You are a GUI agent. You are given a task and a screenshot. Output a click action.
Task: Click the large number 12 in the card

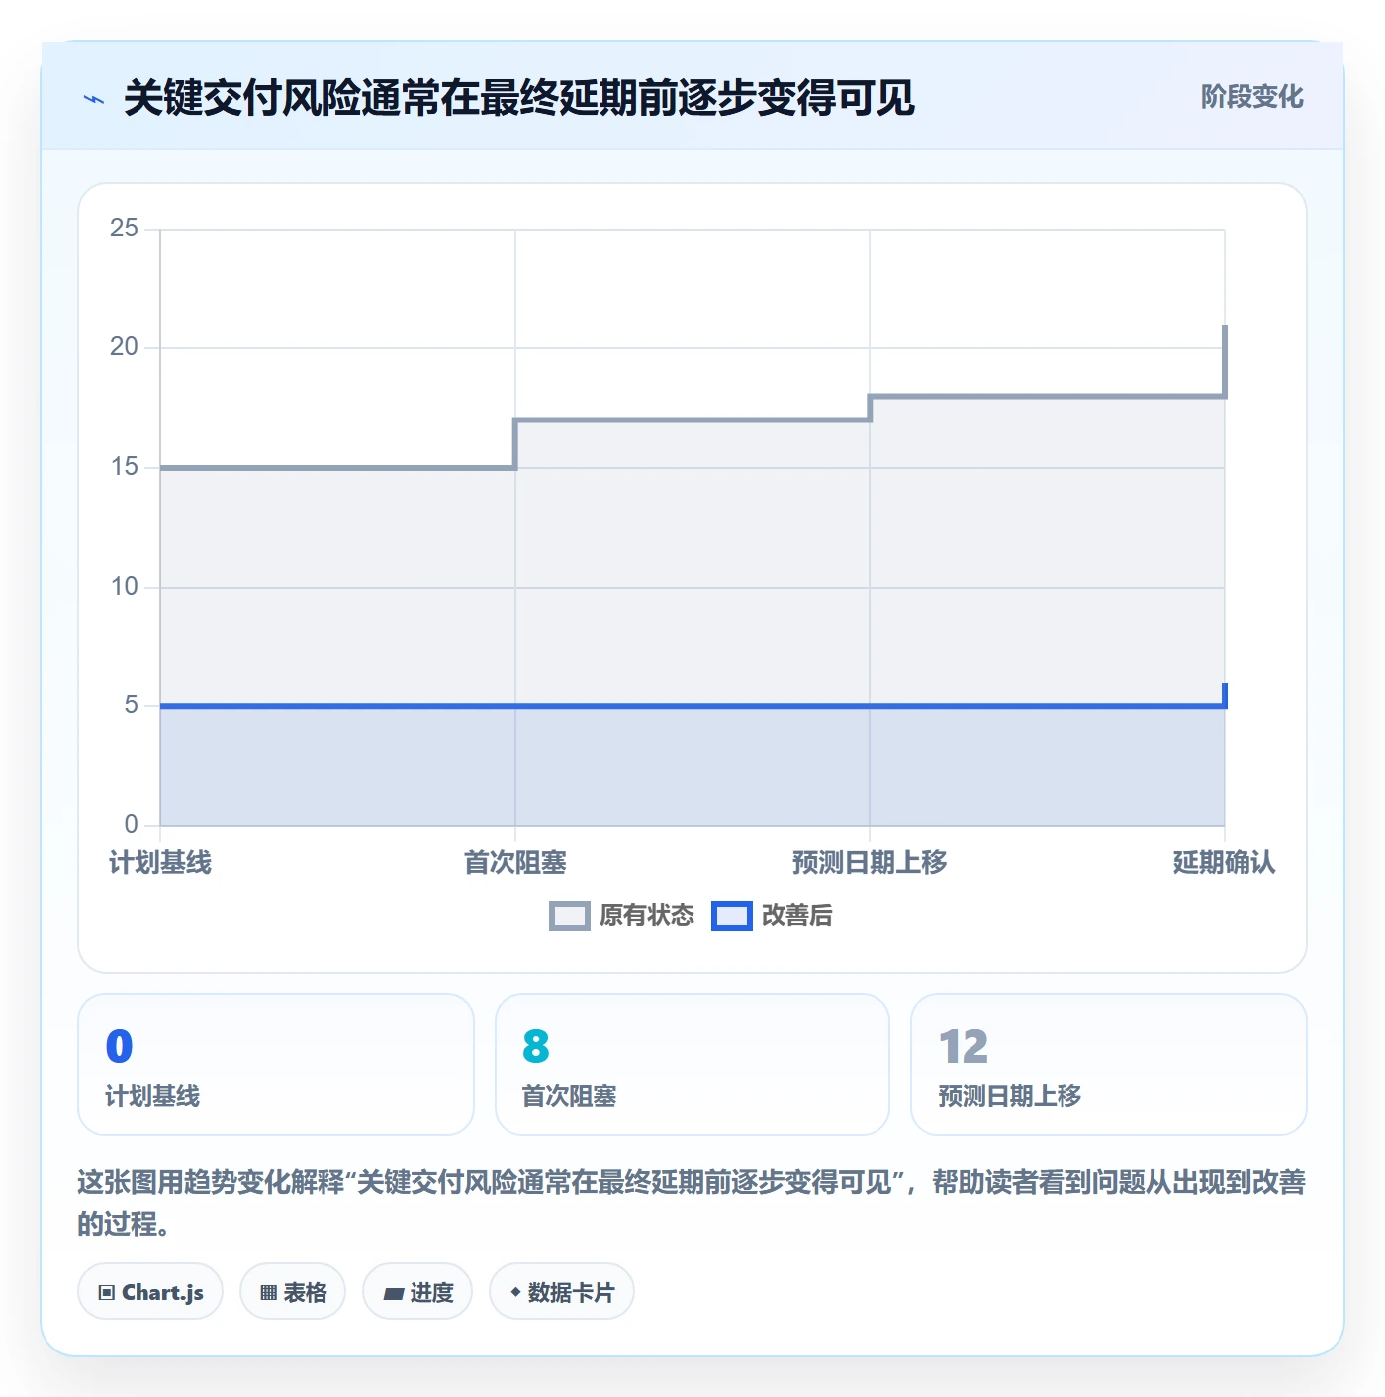click(963, 1047)
